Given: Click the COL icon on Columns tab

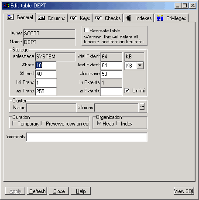Looking at the screenshot, I should 41,18.
